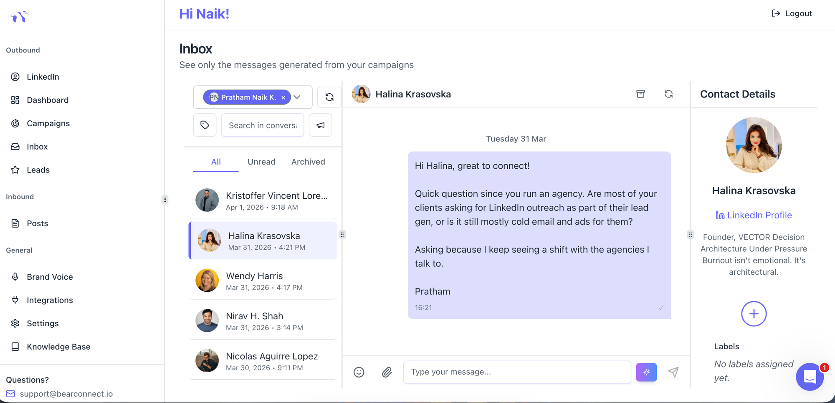Click the paperclip attachment icon
The width and height of the screenshot is (835, 403).
point(387,372)
